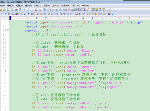Click the context help arrow-question icon
This screenshot has height=111, width=150.
coord(108,10)
